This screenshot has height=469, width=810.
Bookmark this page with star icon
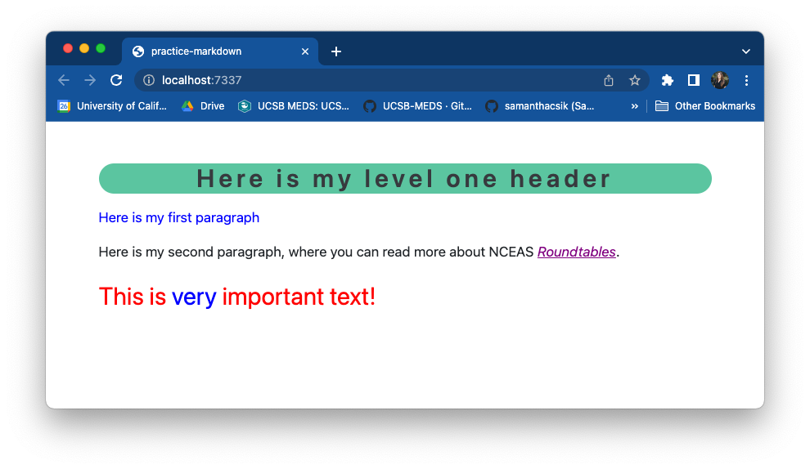pos(634,80)
